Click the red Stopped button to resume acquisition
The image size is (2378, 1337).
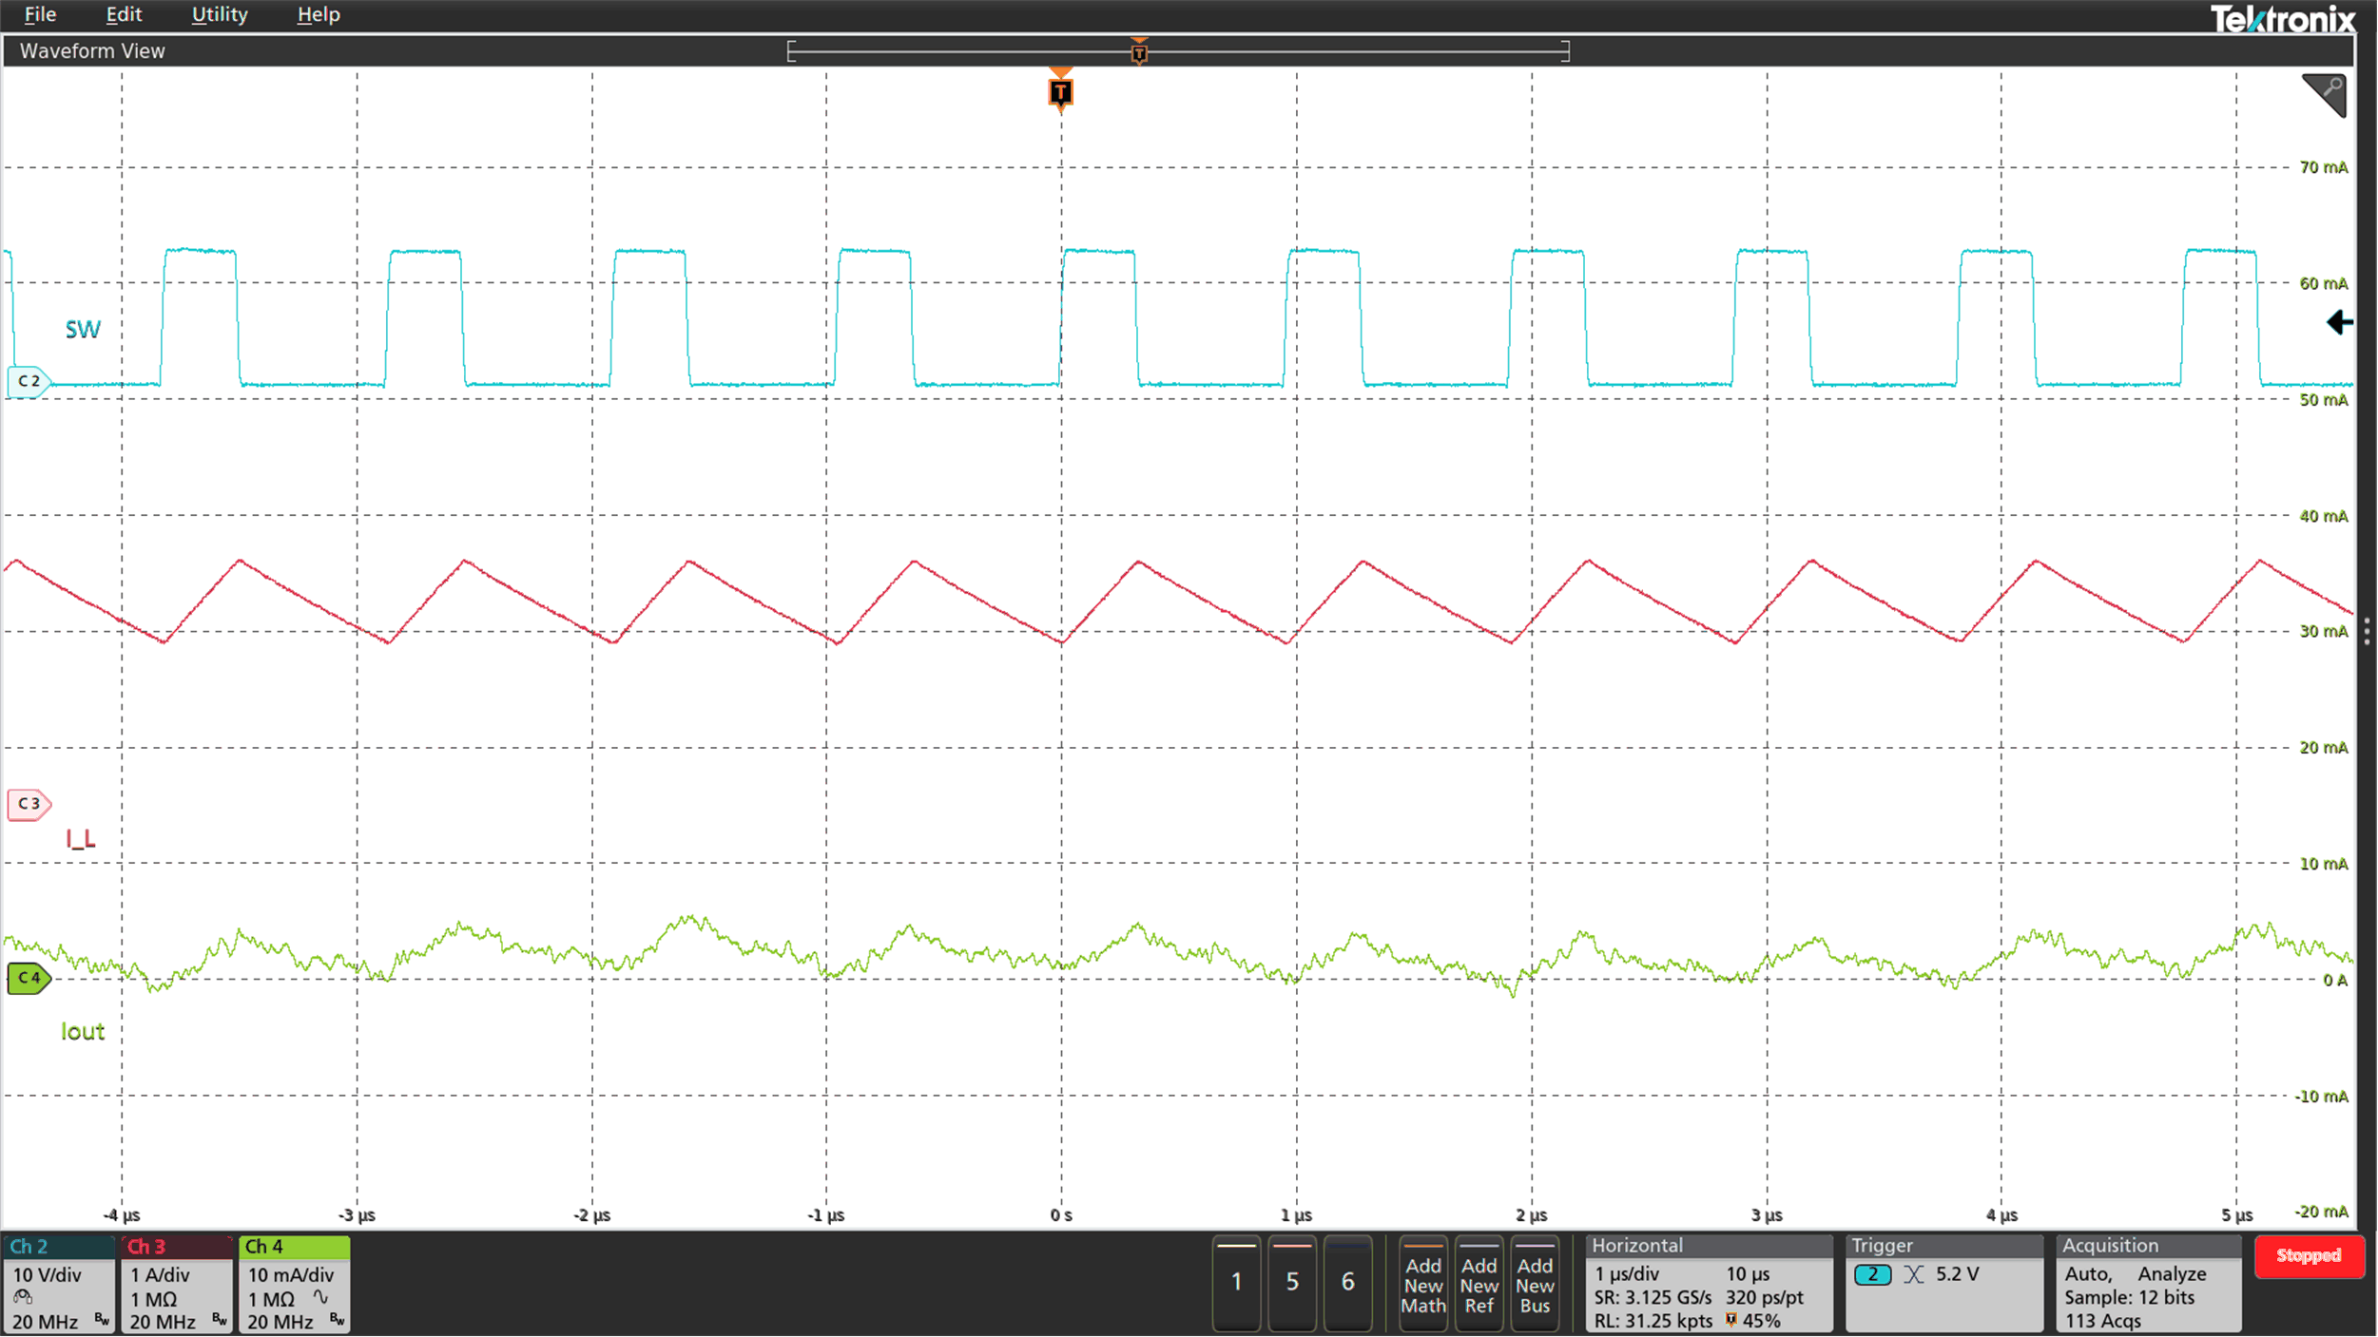pyautogui.click(x=2310, y=1256)
